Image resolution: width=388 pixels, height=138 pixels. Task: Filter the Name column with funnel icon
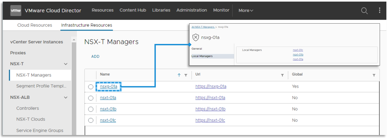pyautogui.click(x=185, y=75)
